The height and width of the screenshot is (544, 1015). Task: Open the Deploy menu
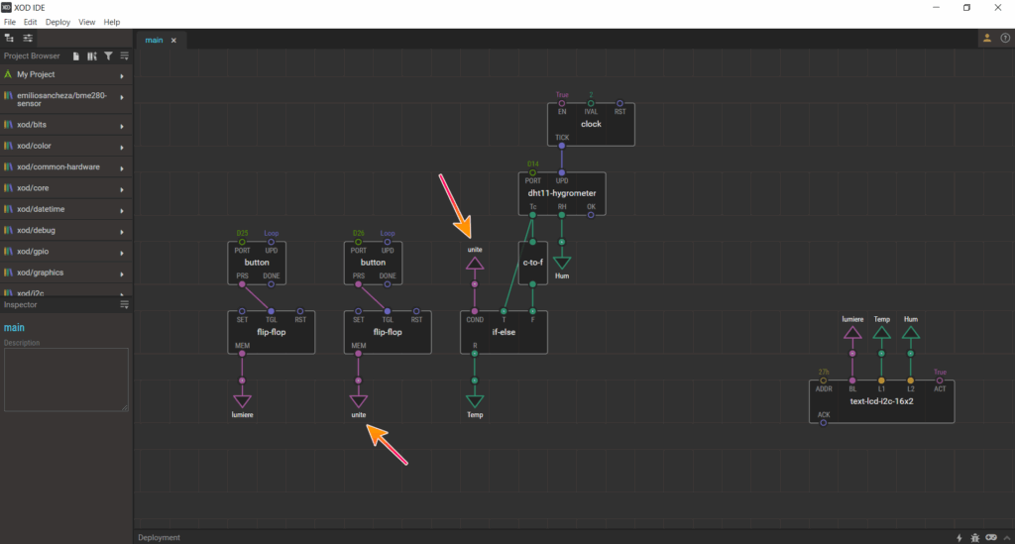57,22
